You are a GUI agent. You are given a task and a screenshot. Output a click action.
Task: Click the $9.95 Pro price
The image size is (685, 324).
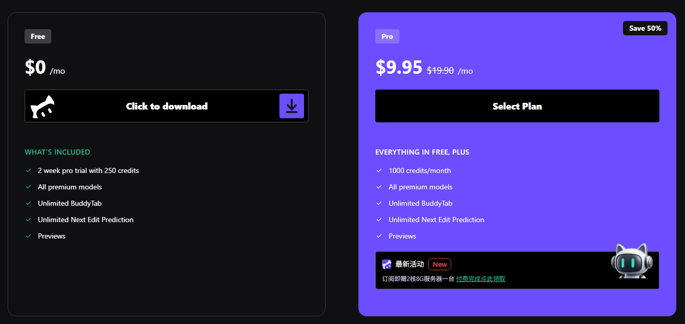pos(399,67)
